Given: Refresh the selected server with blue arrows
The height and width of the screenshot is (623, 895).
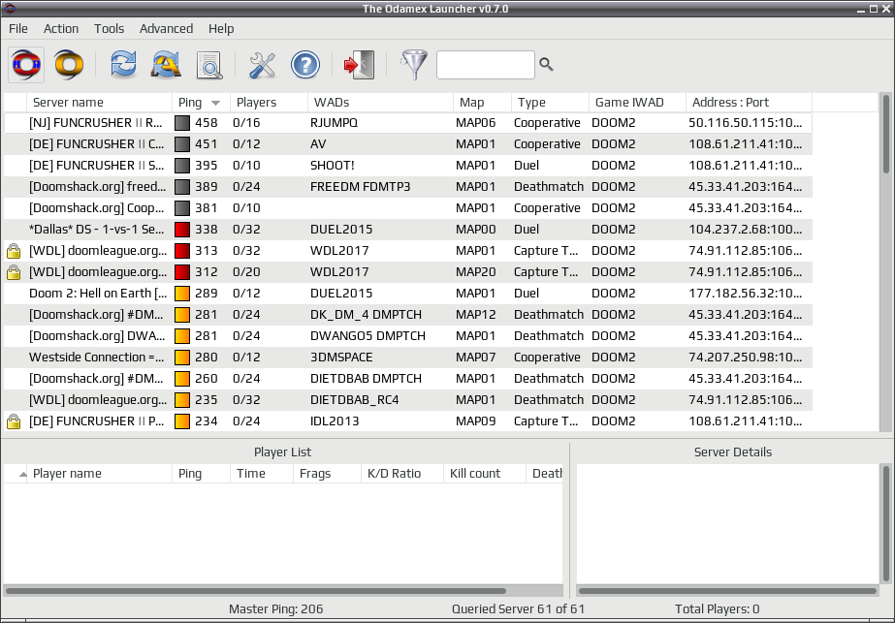Looking at the screenshot, I should click(x=123, y=65).
